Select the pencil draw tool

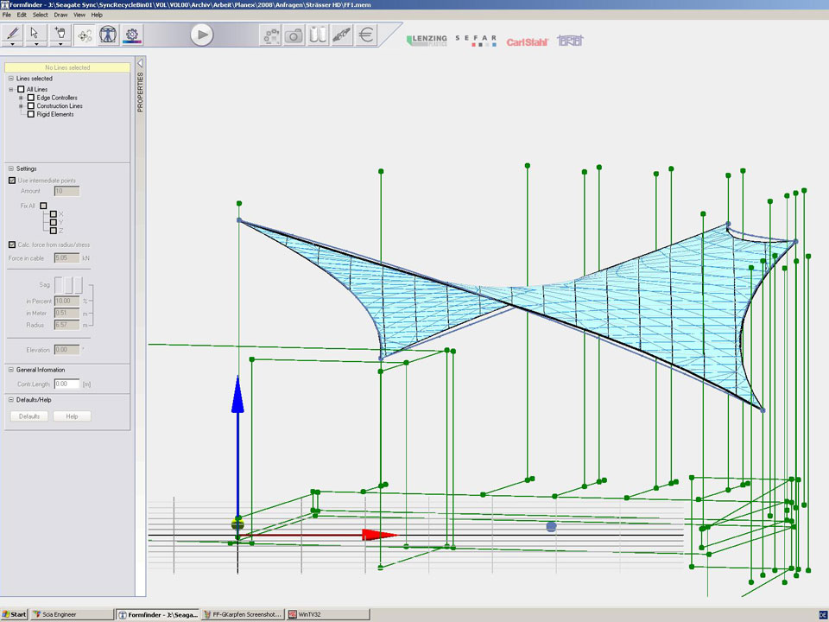(13, 35)
